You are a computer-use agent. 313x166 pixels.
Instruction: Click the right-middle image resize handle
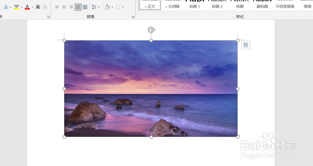238,89
